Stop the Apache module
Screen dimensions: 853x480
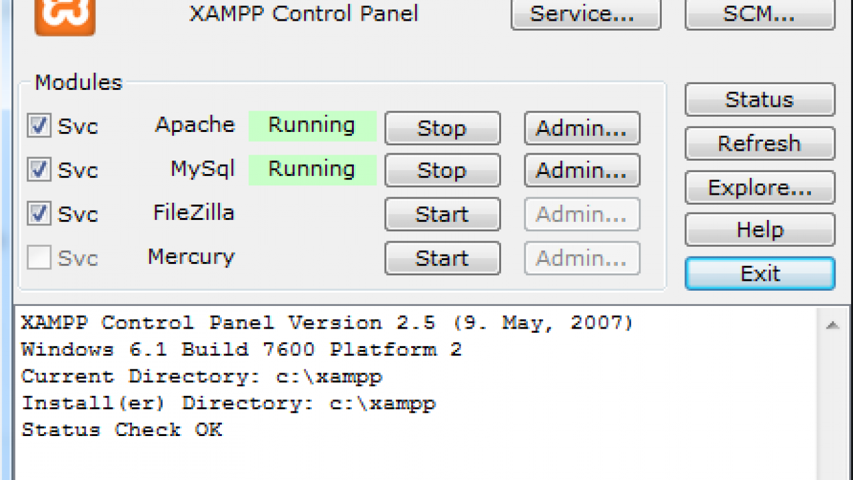coord(442,128)
